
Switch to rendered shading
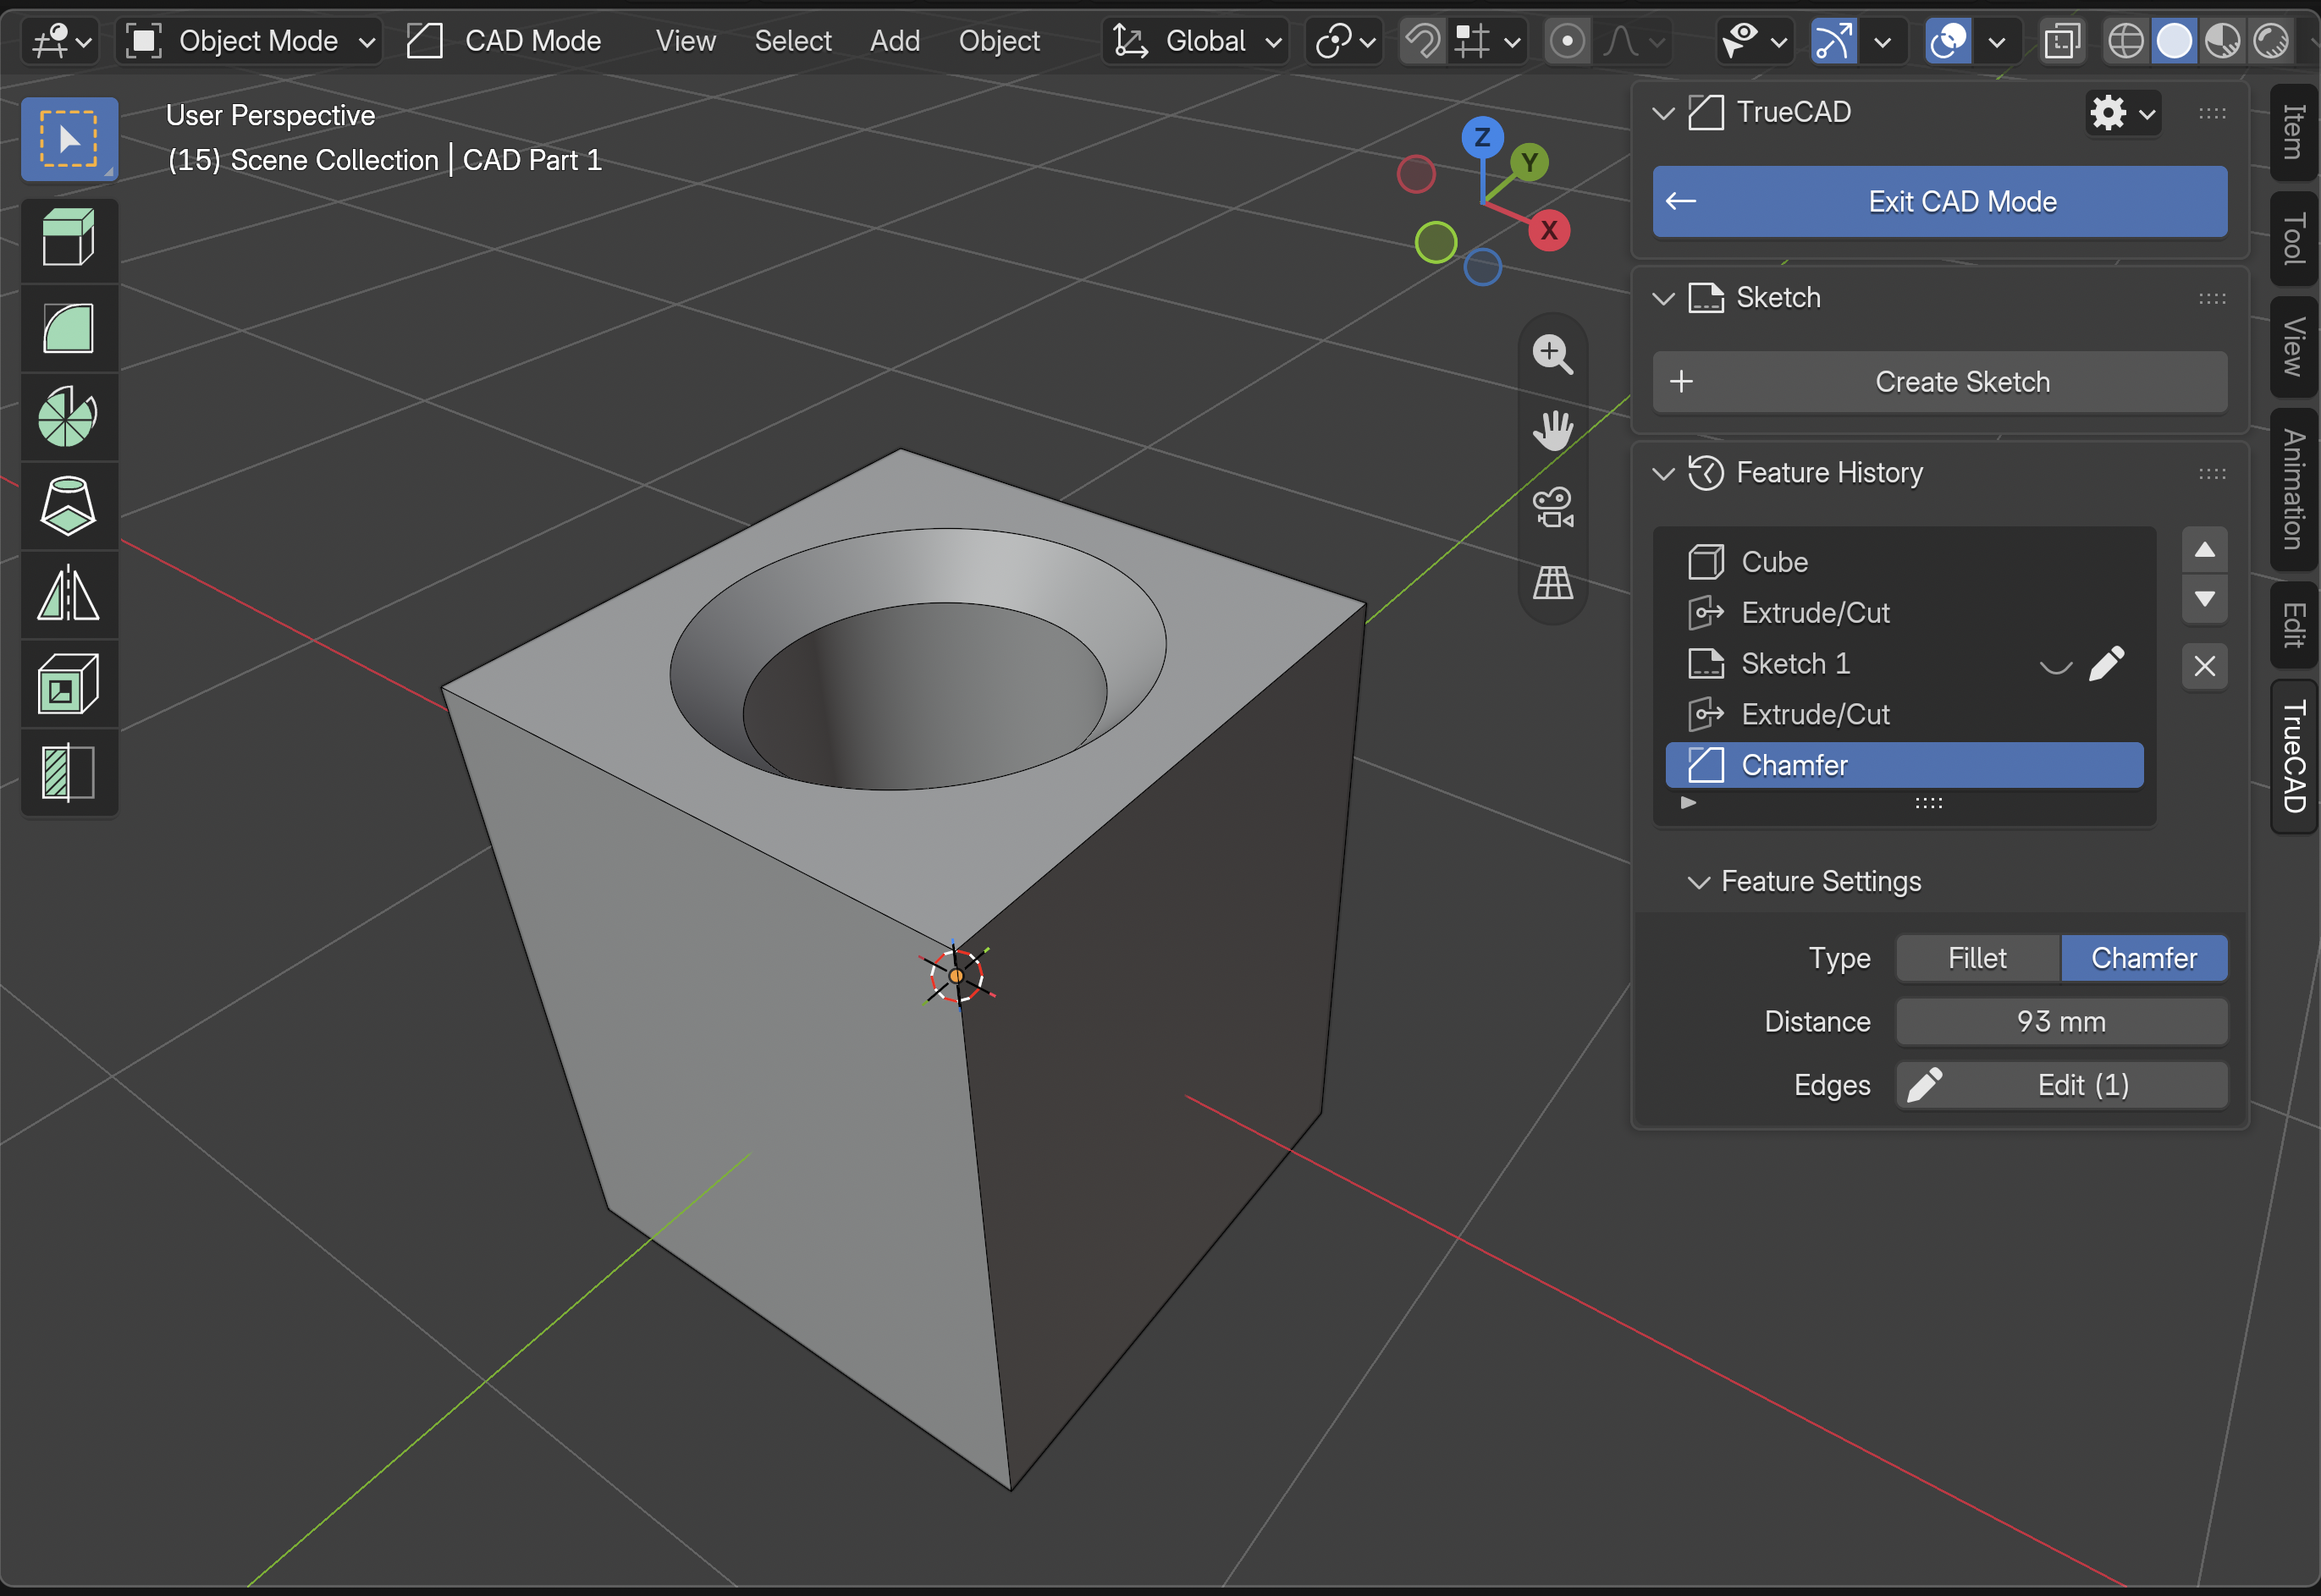[2271, 41]
